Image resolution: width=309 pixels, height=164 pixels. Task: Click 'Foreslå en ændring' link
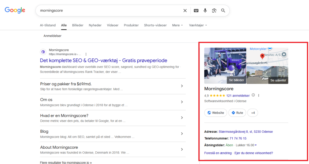pyautogui.click(x=218, y=153)
